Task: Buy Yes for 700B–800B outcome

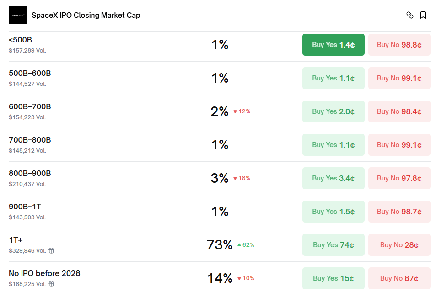Action: [333, 145]
